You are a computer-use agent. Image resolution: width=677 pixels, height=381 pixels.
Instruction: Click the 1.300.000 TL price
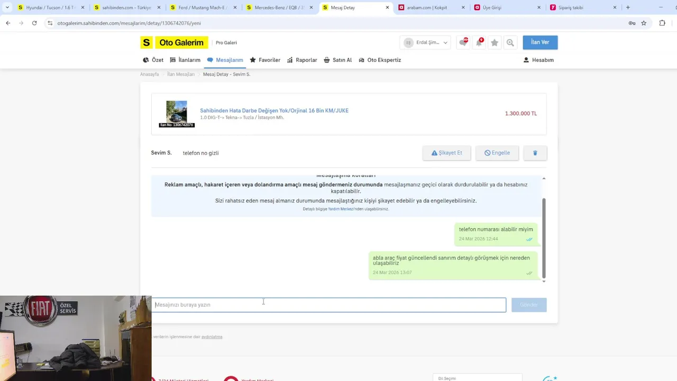(521, 114)
